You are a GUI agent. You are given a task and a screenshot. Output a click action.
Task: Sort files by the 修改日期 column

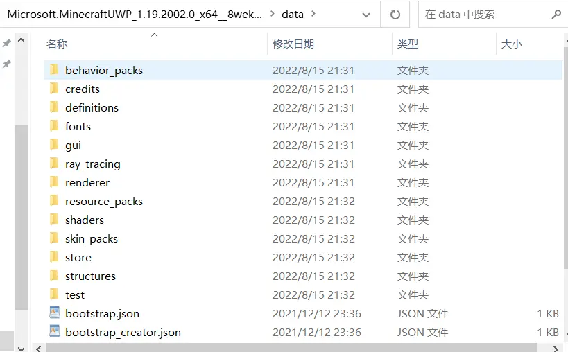(x=293, y=44)
